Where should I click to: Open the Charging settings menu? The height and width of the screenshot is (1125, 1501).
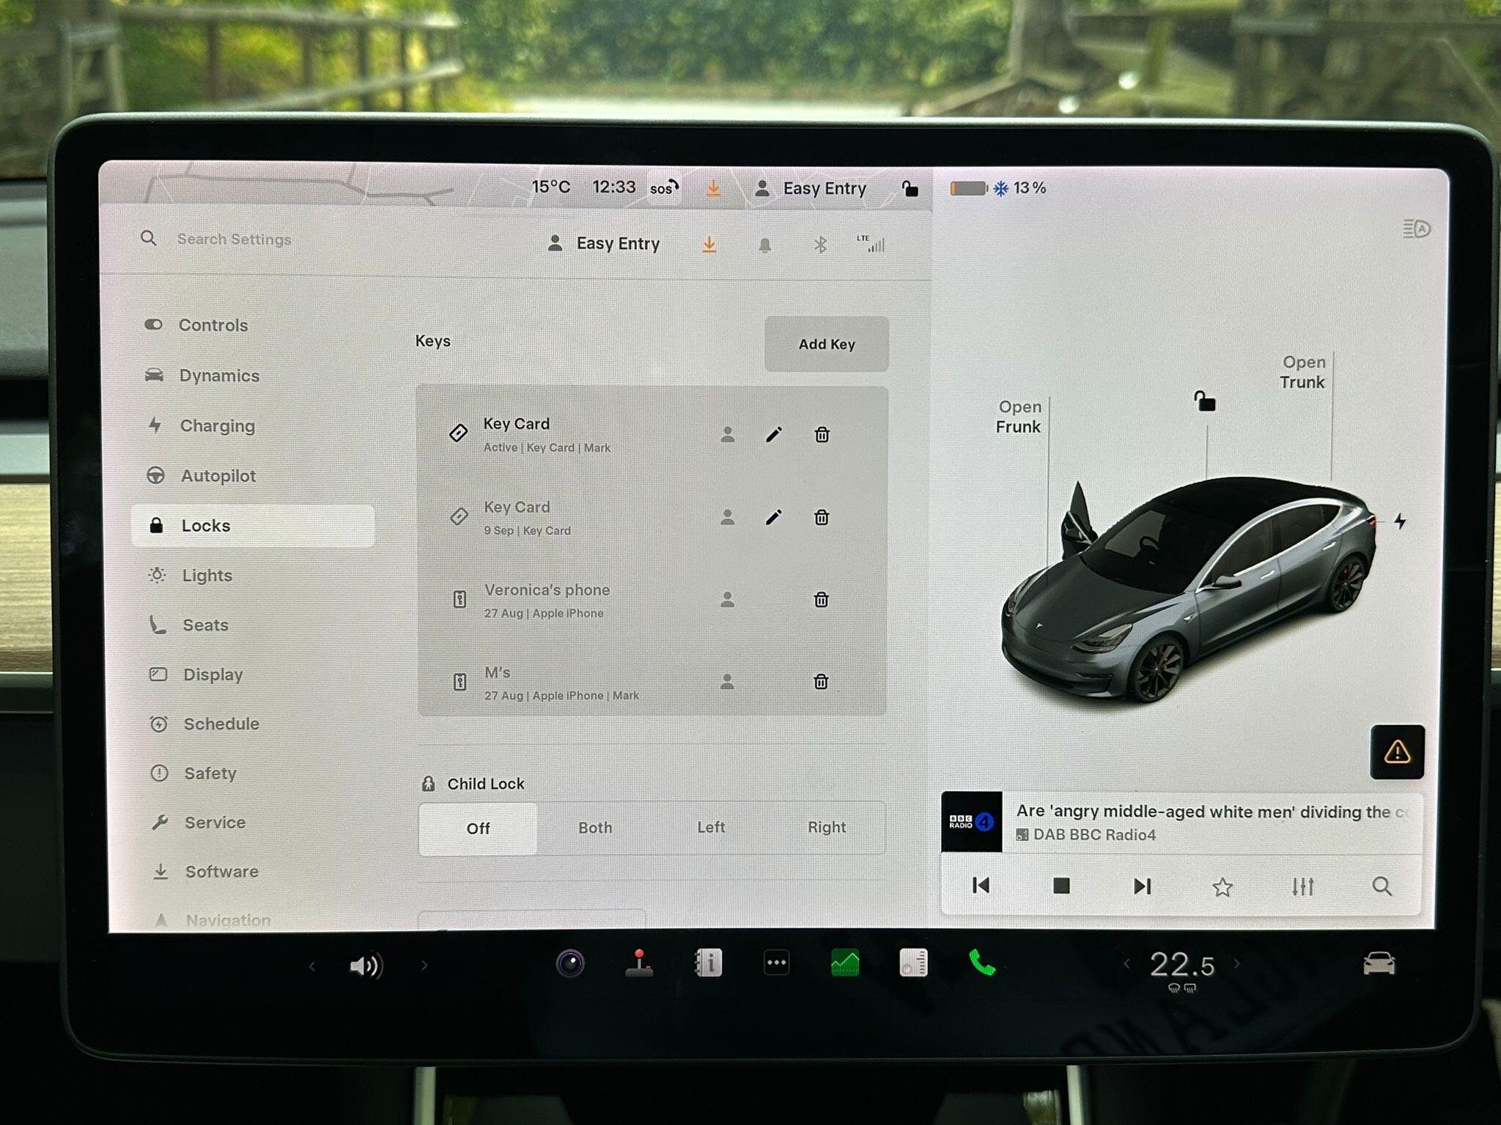click(217, 426)
